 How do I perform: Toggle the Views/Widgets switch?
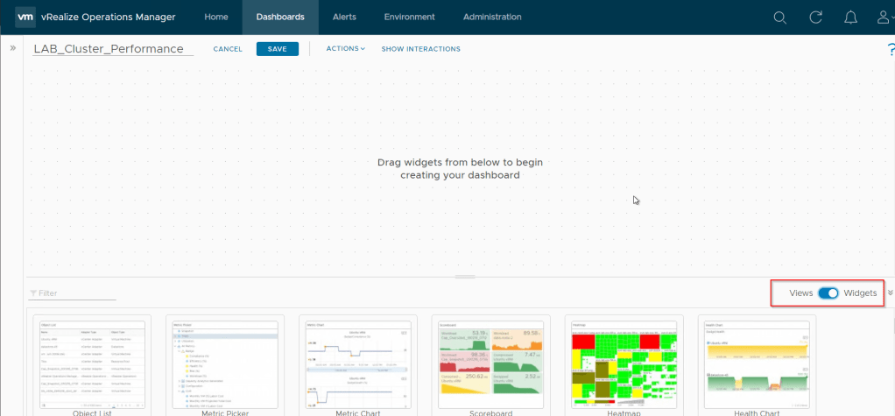coord(828,293)
